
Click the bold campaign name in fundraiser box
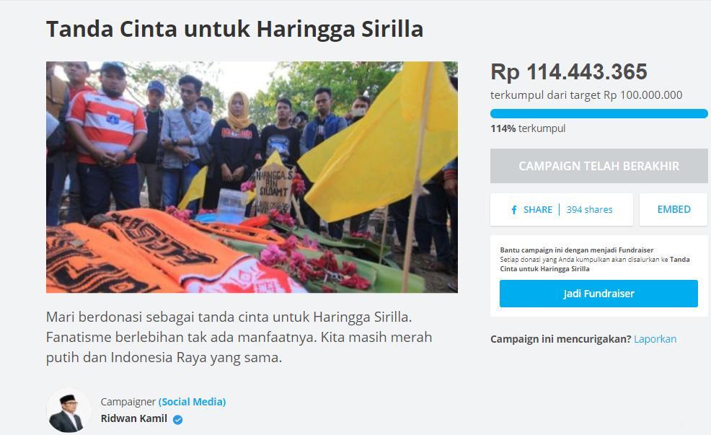click(594, 264)
